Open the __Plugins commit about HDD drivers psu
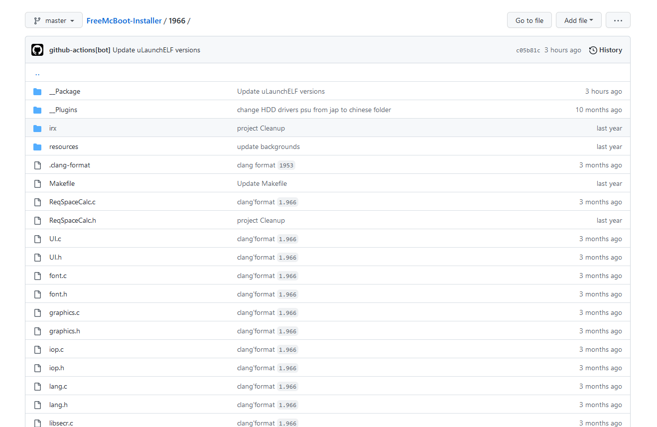 [x=314, y=110]
